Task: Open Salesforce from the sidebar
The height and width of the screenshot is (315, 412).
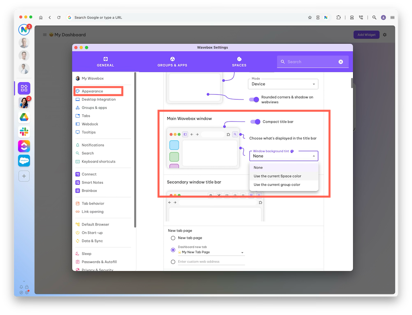Action: click(x=24, y=161)
